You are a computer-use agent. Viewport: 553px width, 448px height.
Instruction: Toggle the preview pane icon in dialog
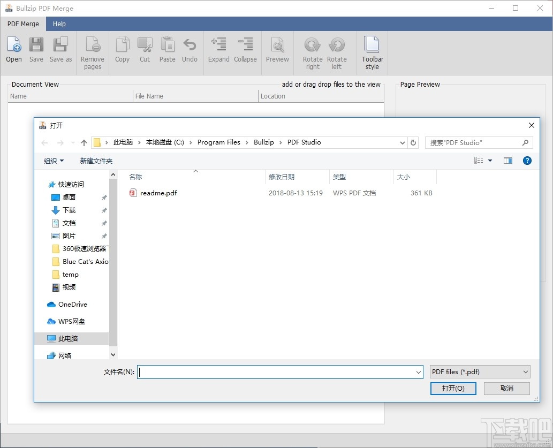coord(507,161)
